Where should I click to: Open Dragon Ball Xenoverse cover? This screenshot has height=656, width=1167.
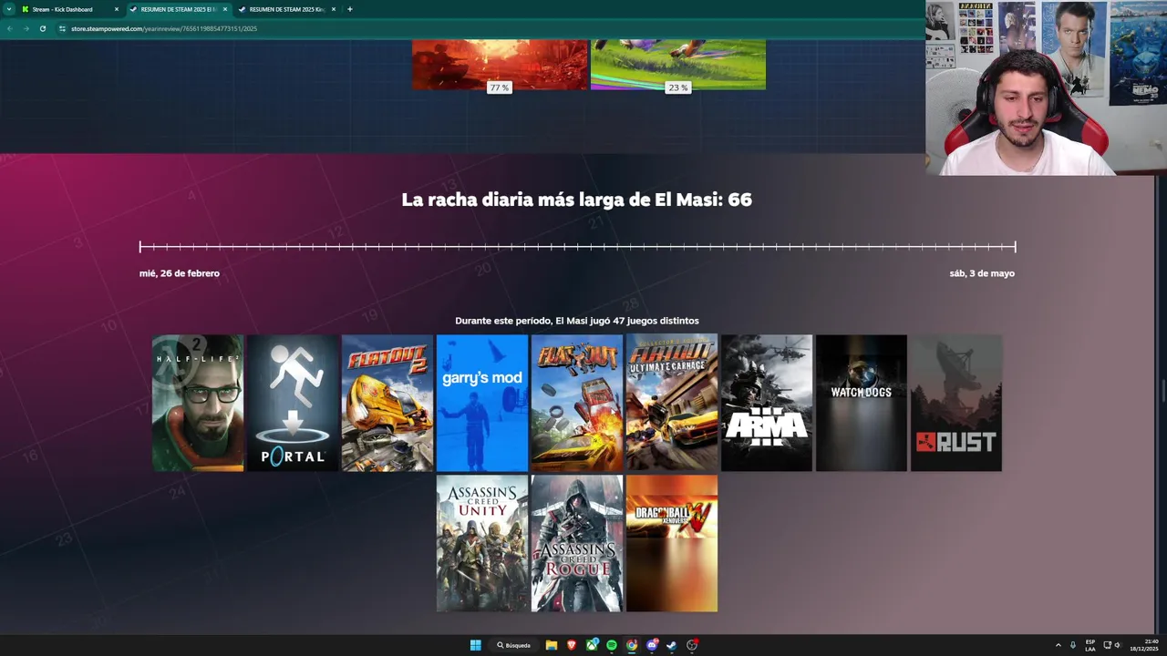tap(672, 543)
